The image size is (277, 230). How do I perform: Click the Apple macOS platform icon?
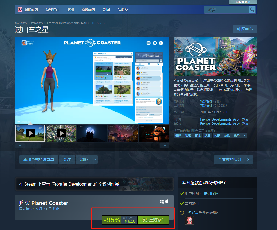[x=167, y=201]
